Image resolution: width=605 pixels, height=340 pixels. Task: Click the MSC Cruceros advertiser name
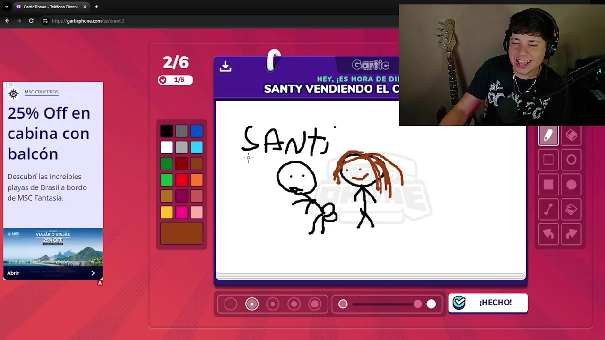[x=42, y=92]
